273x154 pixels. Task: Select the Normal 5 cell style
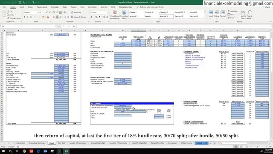166,16
